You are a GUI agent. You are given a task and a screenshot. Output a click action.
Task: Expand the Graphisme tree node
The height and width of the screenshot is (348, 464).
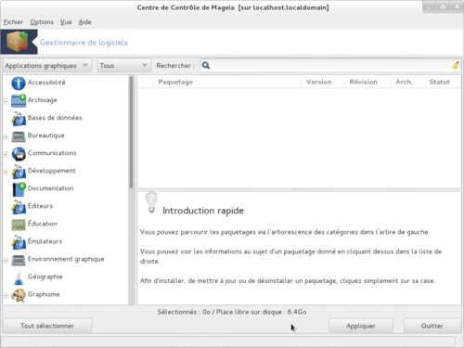point(6,295)
